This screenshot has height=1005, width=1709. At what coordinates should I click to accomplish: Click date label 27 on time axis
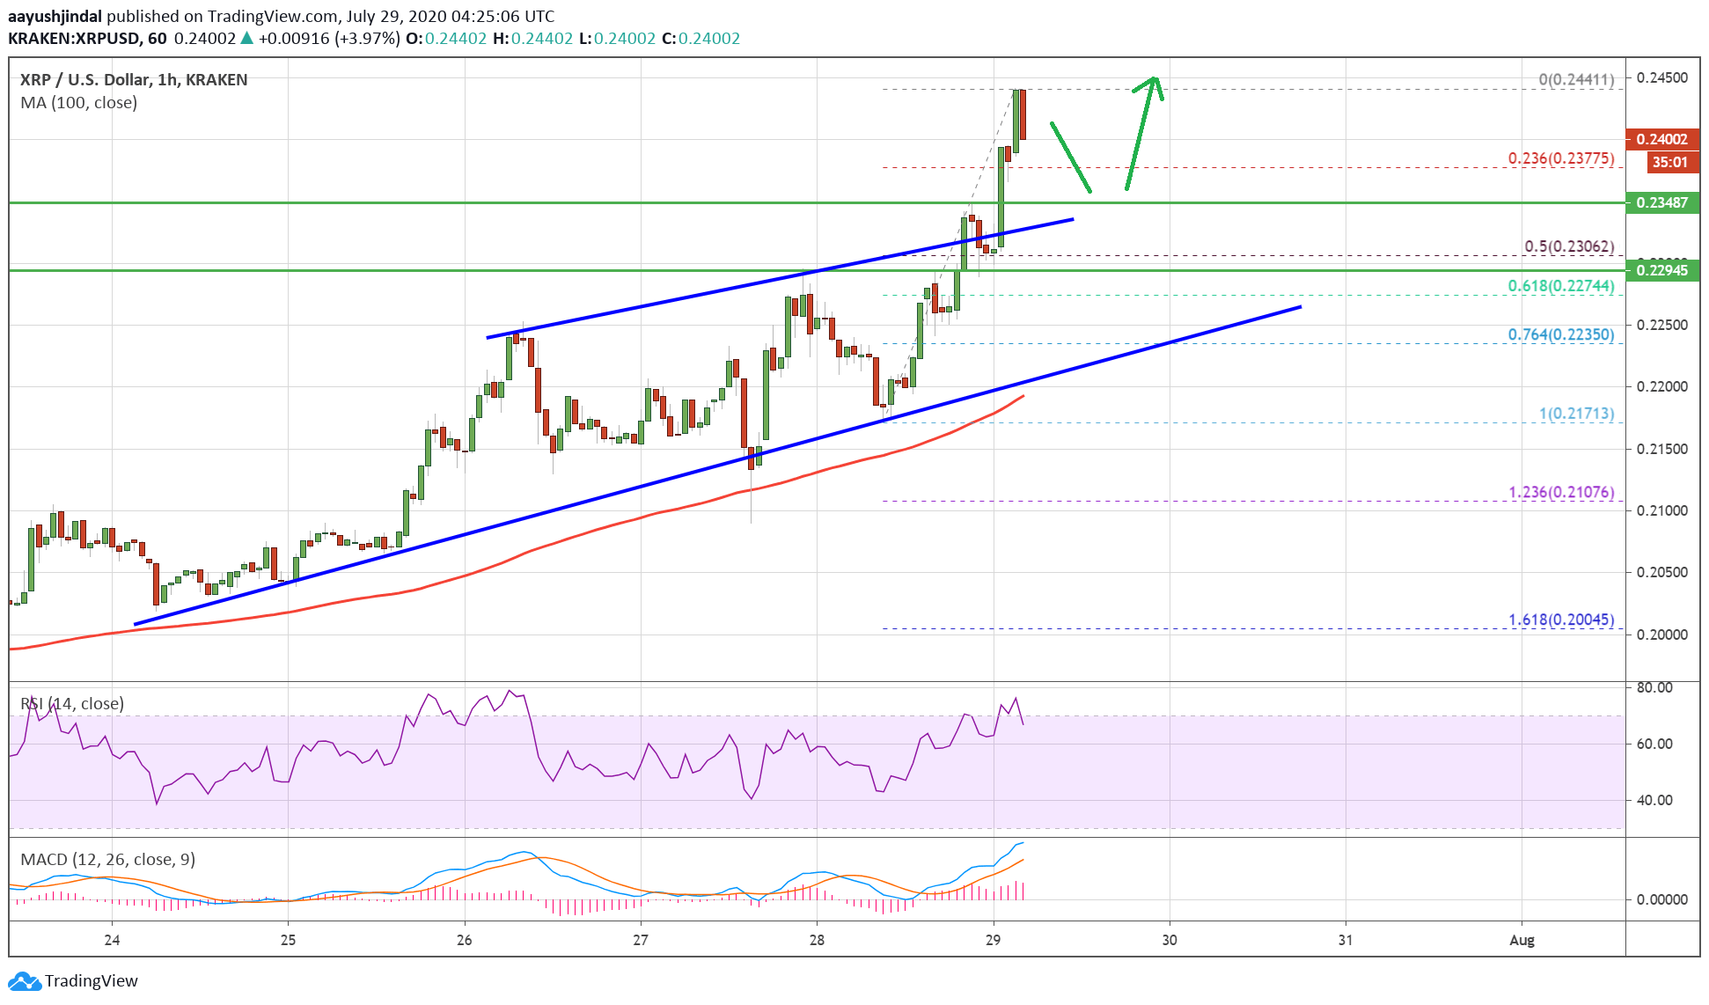(x=641, y=941)
